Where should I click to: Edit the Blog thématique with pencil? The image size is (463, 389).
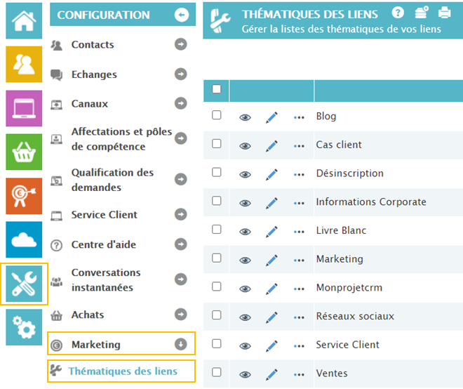click(x=271, y=117)
